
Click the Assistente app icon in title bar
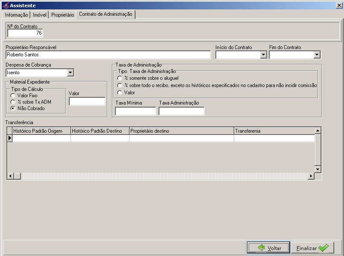coord(6,6)
